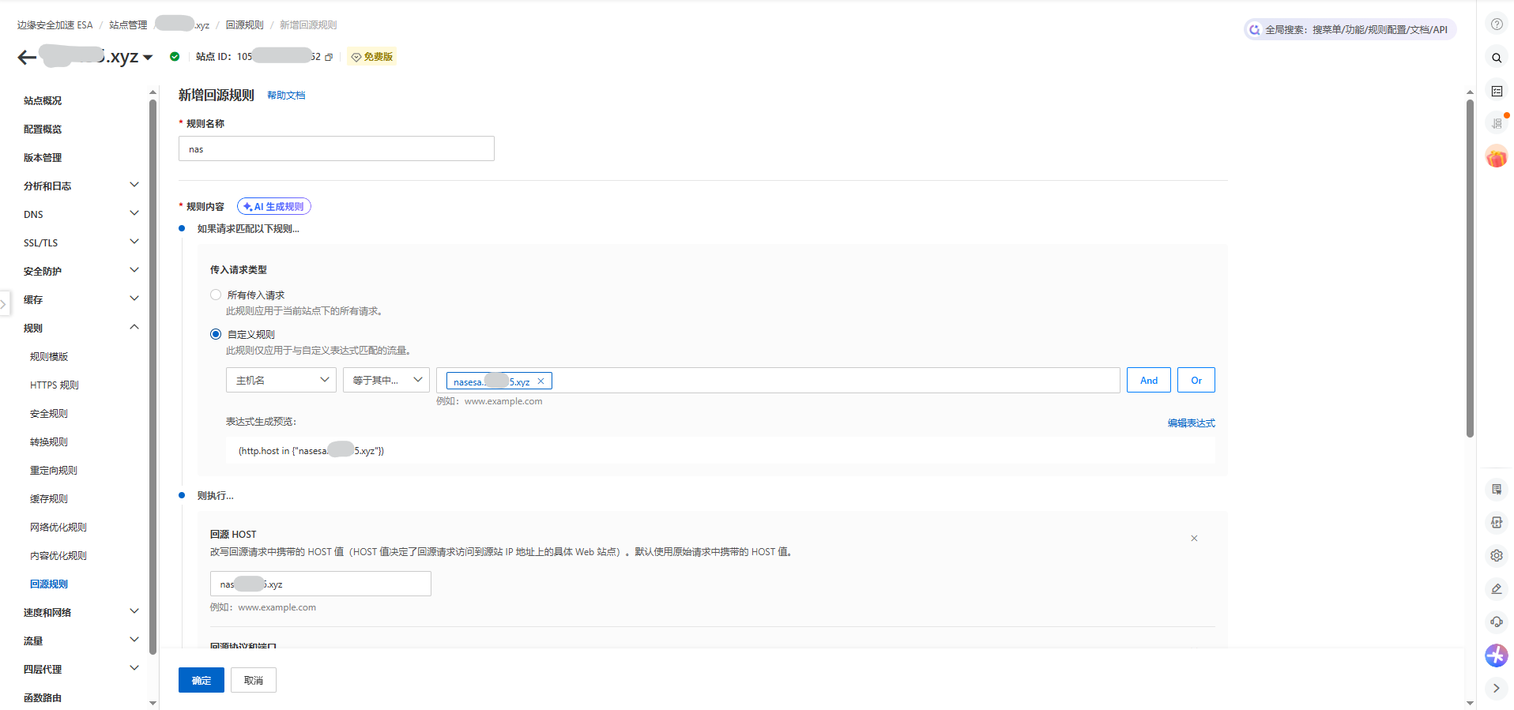Screen dimensions: 1514x710
Task: Open the order receipt icon in right sidebar
Action: (x=1497, y=489)
